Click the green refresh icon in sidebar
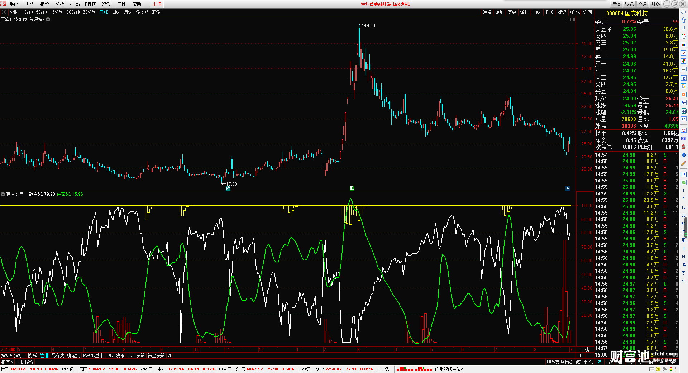 (684, 182)
